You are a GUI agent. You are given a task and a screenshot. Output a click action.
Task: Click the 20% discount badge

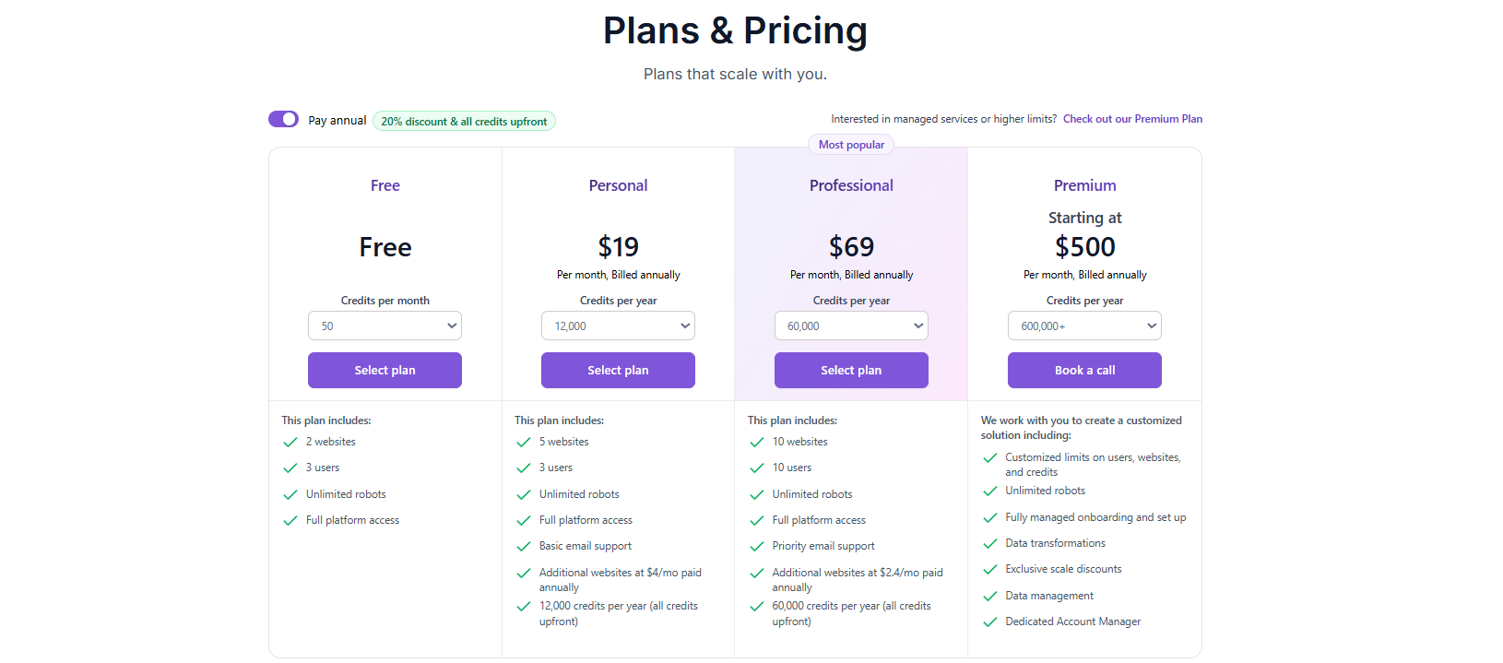click(464, 121)
